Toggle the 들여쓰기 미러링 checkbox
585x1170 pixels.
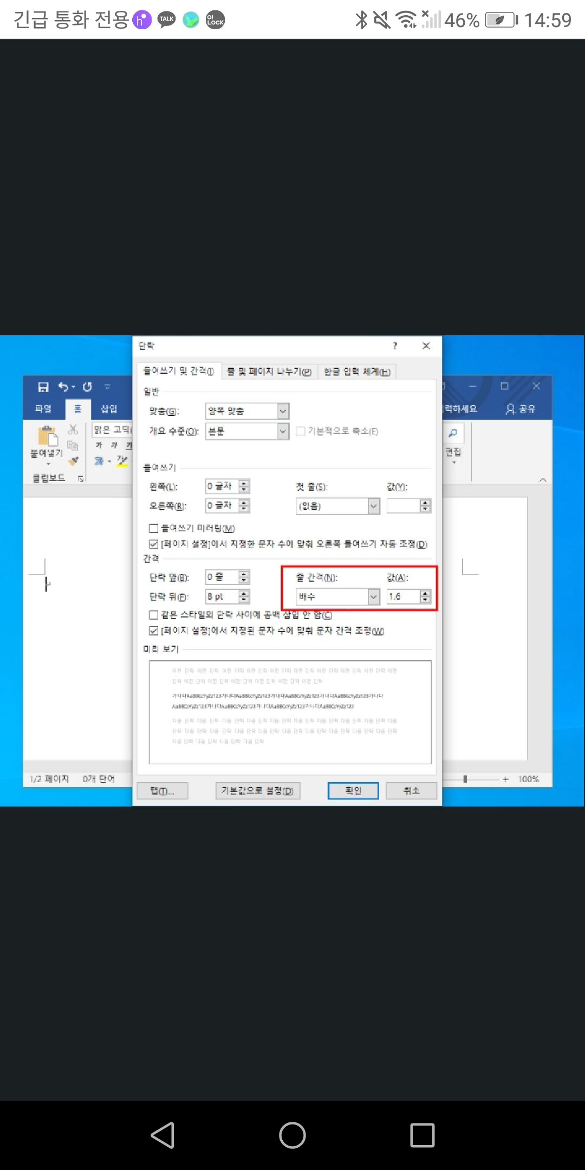pos(154,528)
